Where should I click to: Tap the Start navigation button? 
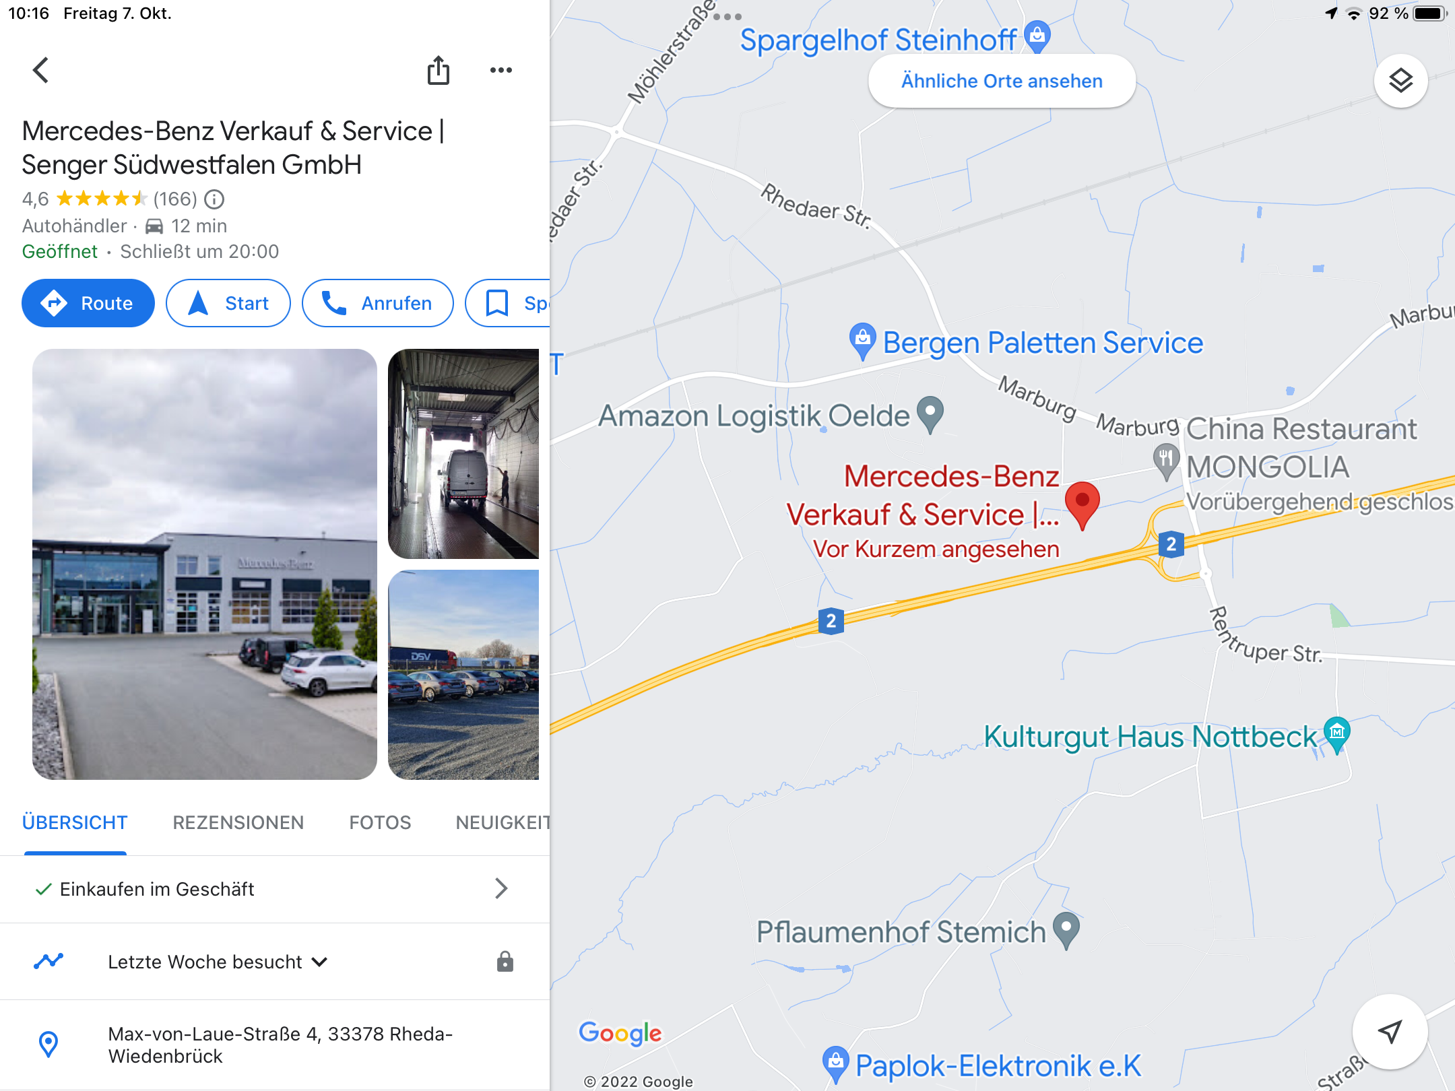click(x=228, y=303)
